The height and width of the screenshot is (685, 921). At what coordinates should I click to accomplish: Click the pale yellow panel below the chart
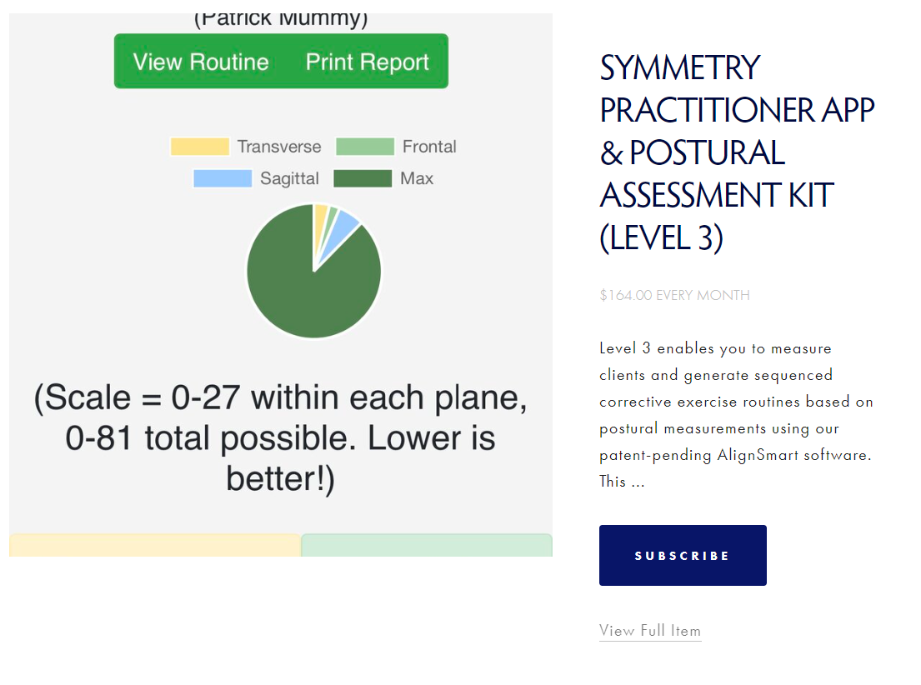[154, 545]
